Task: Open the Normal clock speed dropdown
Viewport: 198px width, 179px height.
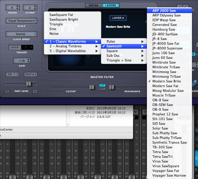Action: click(21, 34)
